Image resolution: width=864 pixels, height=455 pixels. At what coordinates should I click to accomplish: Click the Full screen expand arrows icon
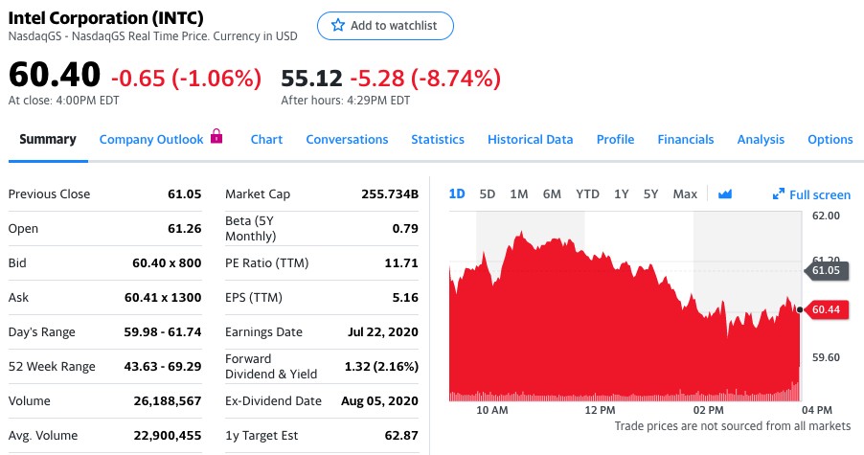(779, 194)
